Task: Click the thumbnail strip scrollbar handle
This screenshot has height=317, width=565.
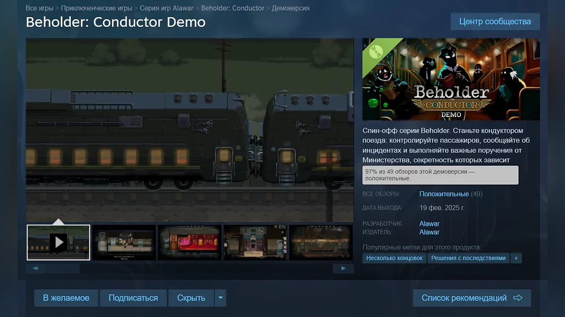Action: (x=63, y=269)
